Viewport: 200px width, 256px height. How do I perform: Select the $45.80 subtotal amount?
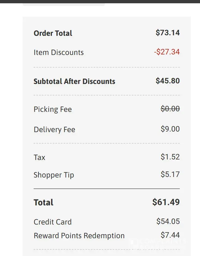(x=167, y=81)
